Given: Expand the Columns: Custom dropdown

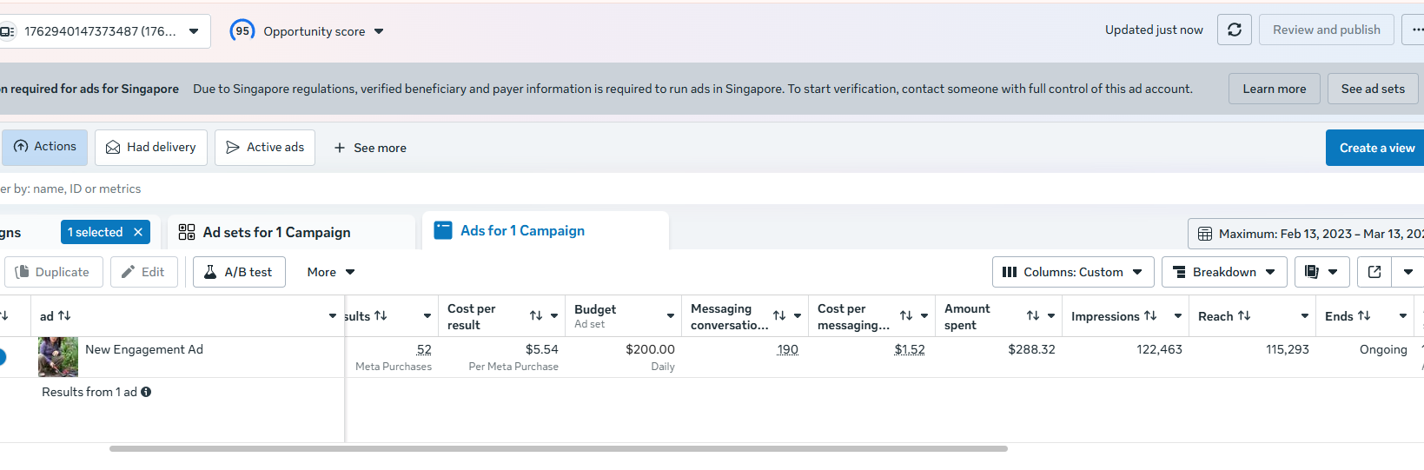Looking at the screenshot, I should pyautogui.click(x=1073, y=272).
